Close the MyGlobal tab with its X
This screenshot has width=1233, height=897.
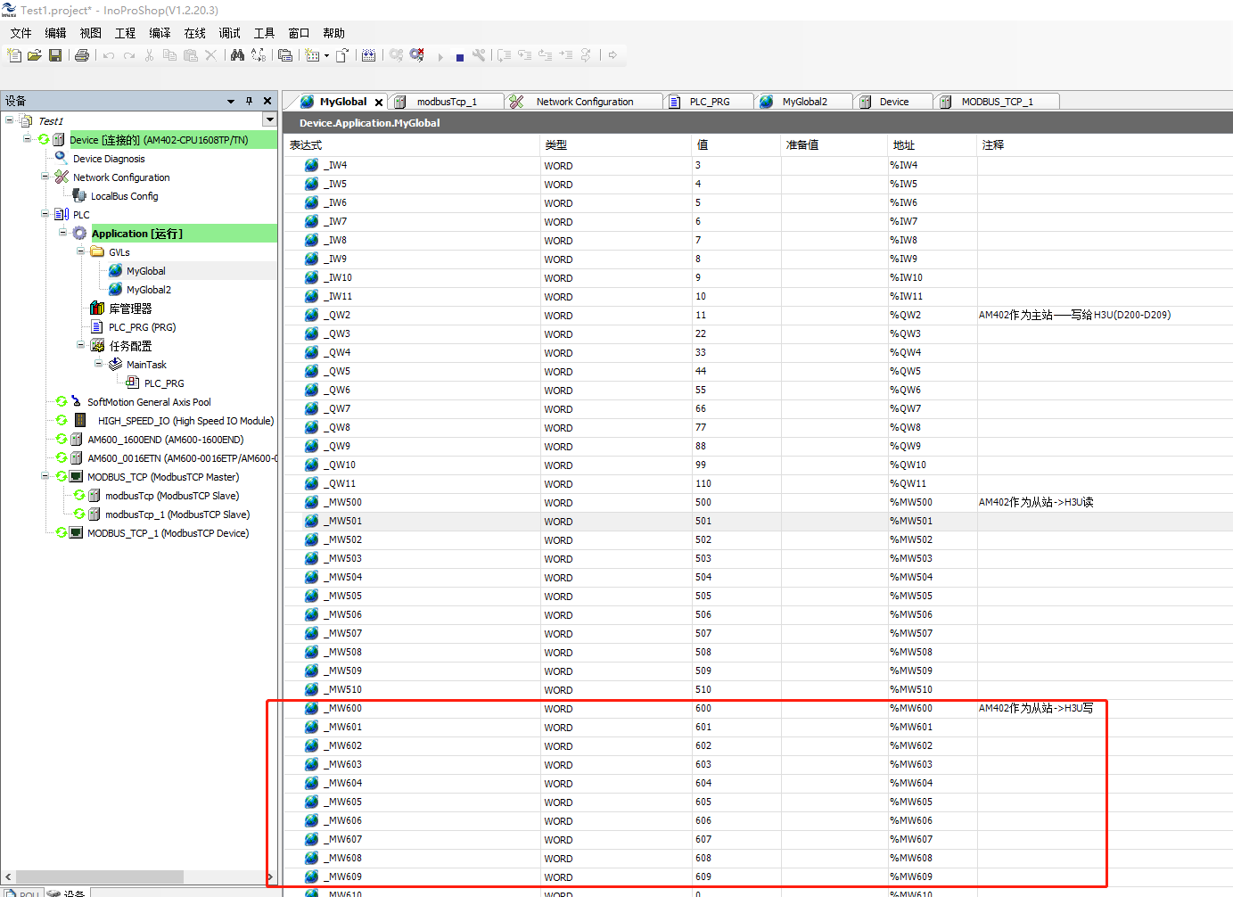click(379, 103)
